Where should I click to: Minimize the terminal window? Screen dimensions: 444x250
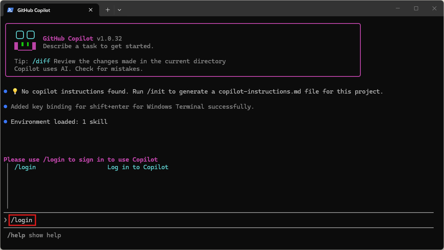(398, 8)
